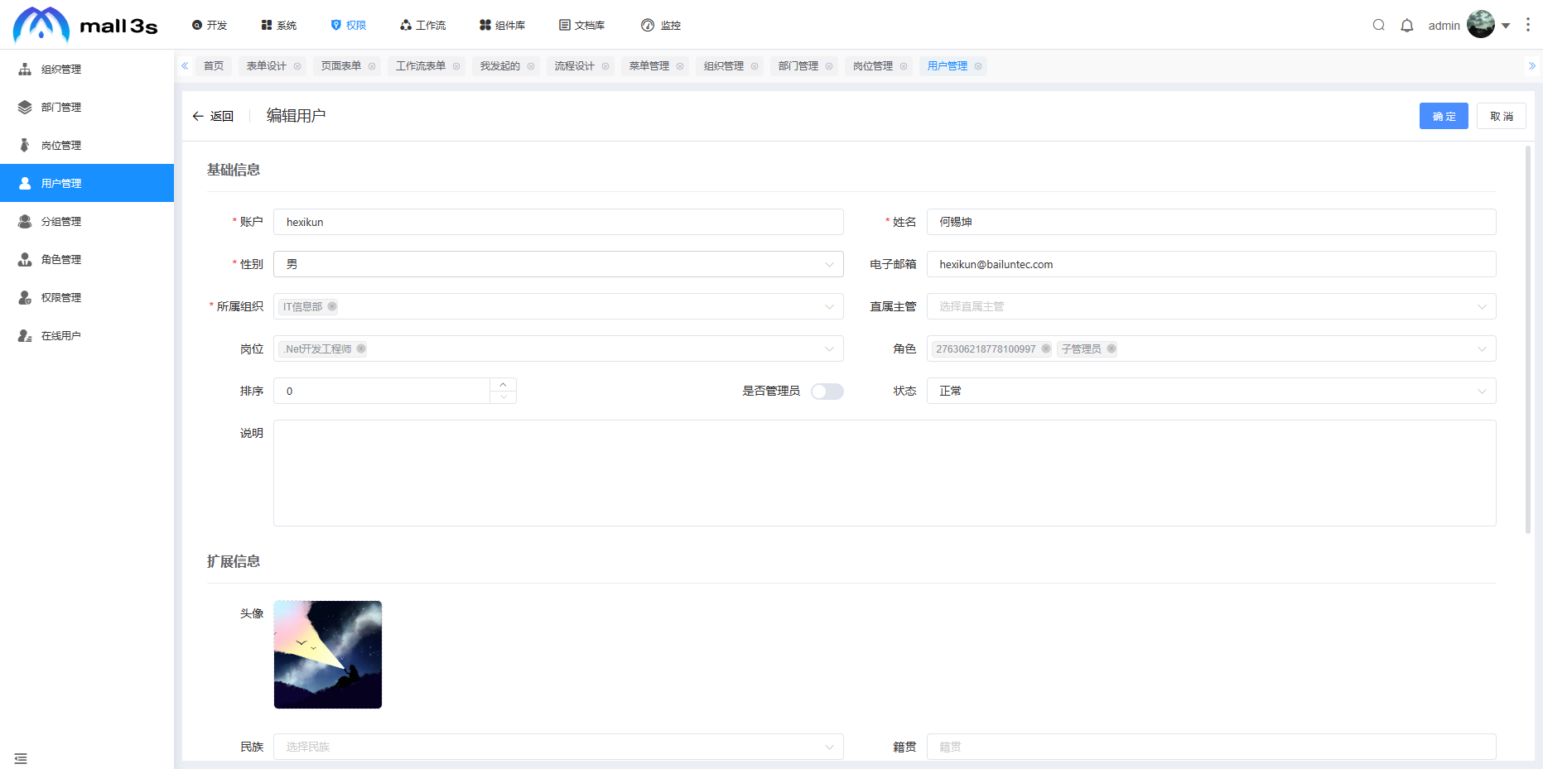Open the 系统 top menu
Image resolution: width=1543 pixels, height=769 pixels.
click(279, 25)
